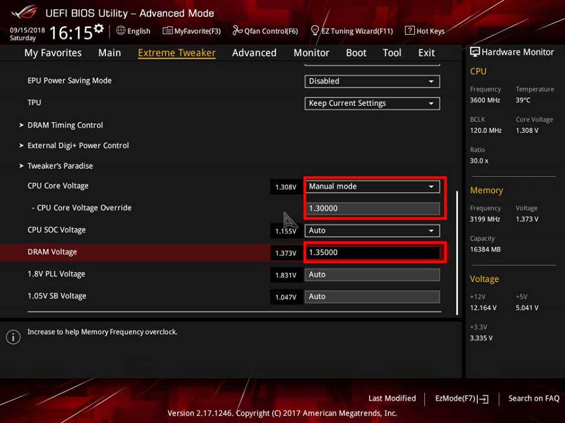Click the 12.164 V reading
The image size is (565, 423).
483,308
